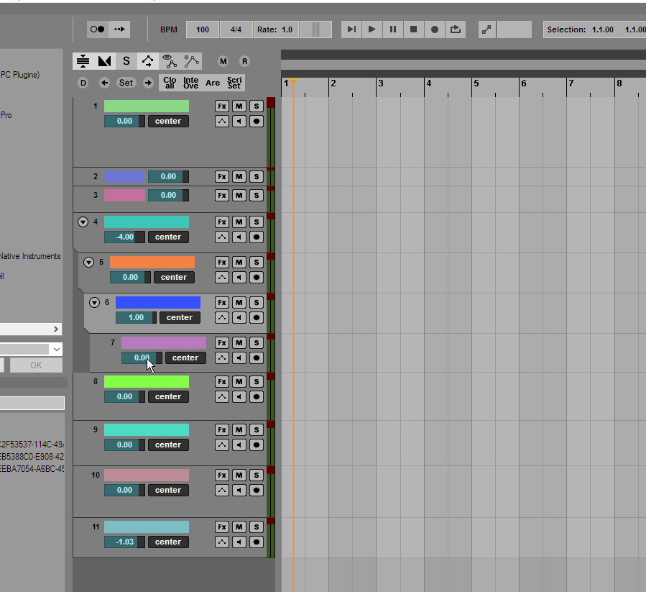Image resolution: width=646 pixels, height=592 pixels.
Task: Click the OK button in left panel
Action: pos(36,365)
